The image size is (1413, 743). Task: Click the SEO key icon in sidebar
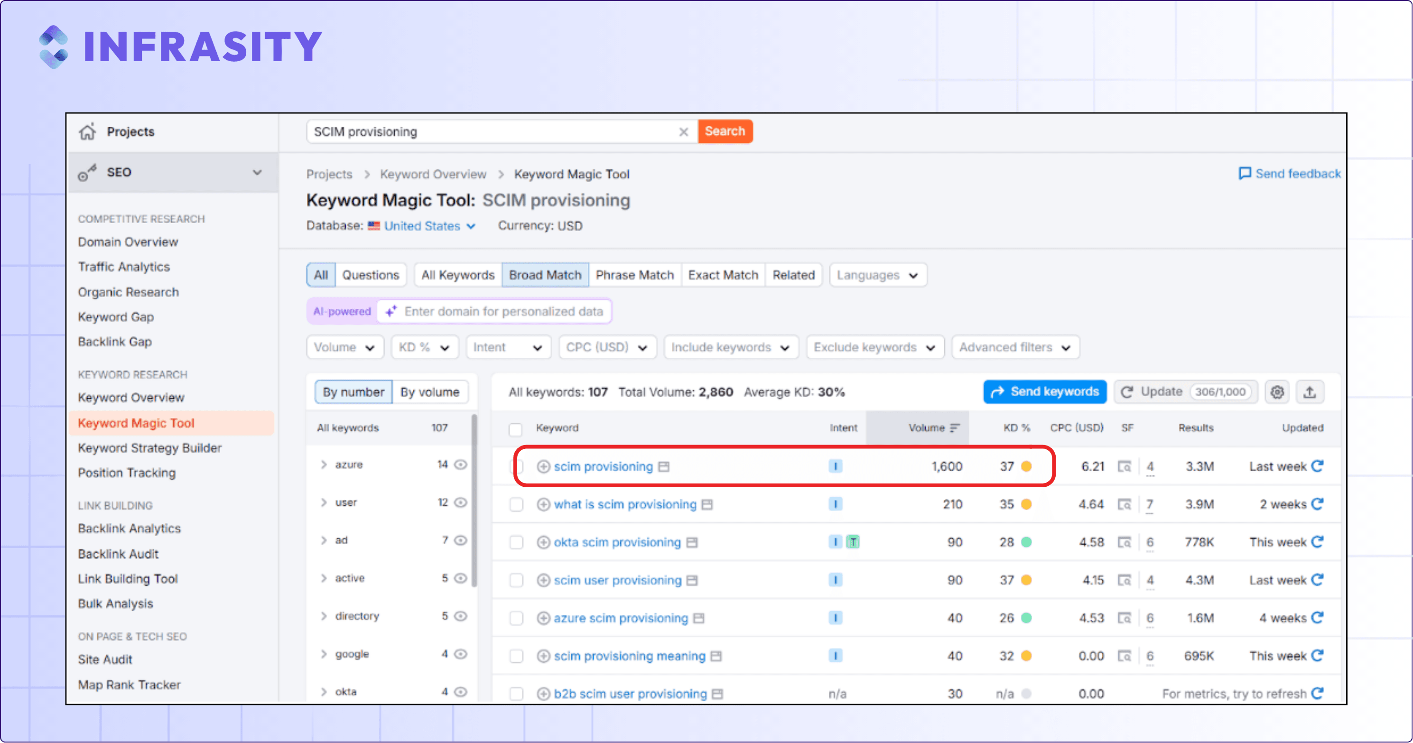pyautogui.click(x=87, y=172)
